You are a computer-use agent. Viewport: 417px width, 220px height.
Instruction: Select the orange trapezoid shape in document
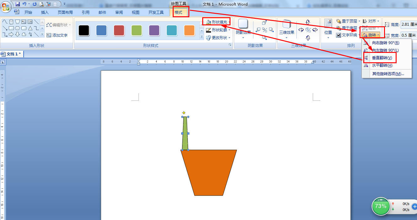click(x=209, y=173)
